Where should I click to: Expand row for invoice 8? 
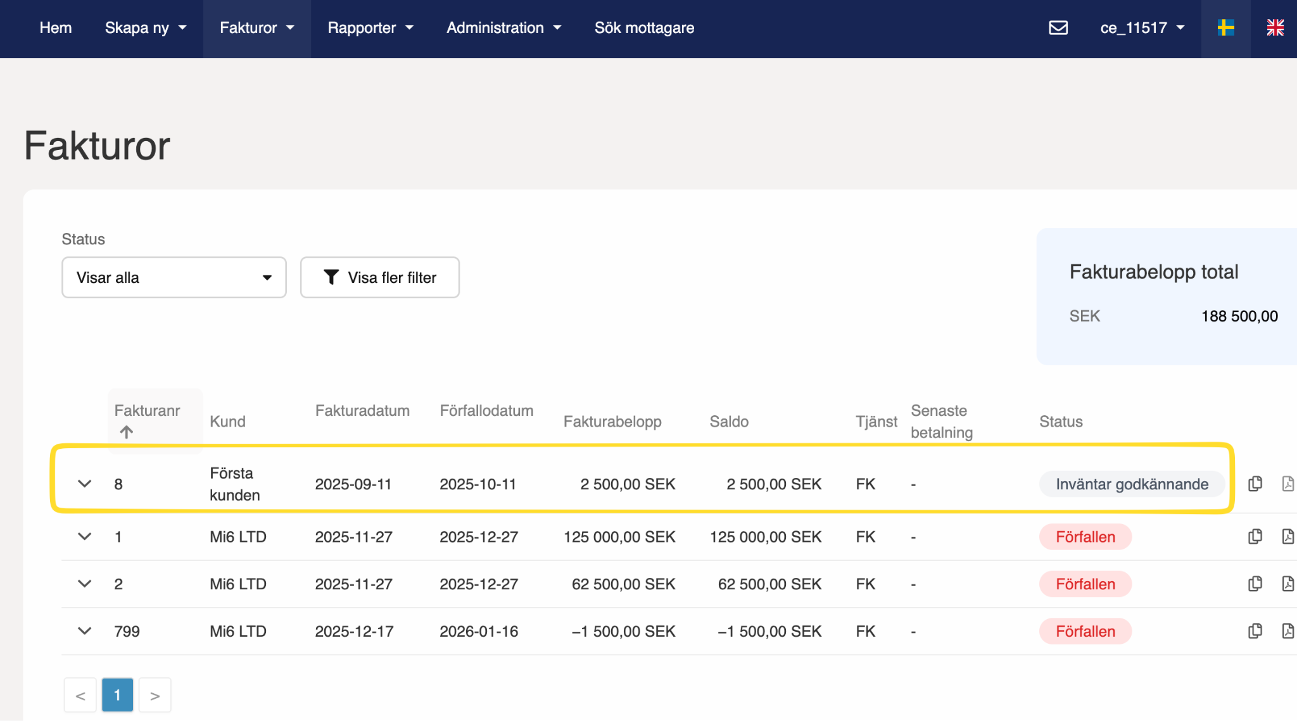84,484
